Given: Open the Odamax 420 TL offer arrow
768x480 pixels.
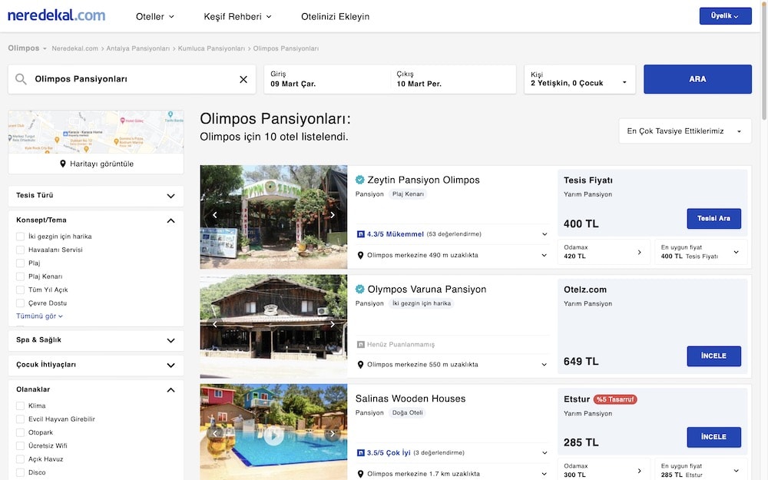Looking at the screenshot, I should (x=639, y=252).
